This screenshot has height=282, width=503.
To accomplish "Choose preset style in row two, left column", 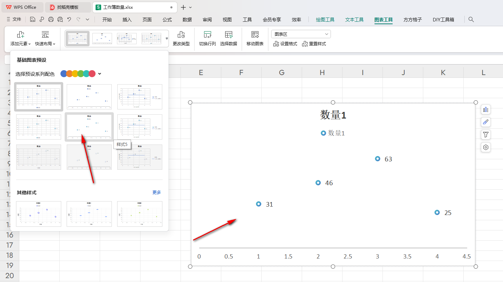I will [x=39, y=127].
